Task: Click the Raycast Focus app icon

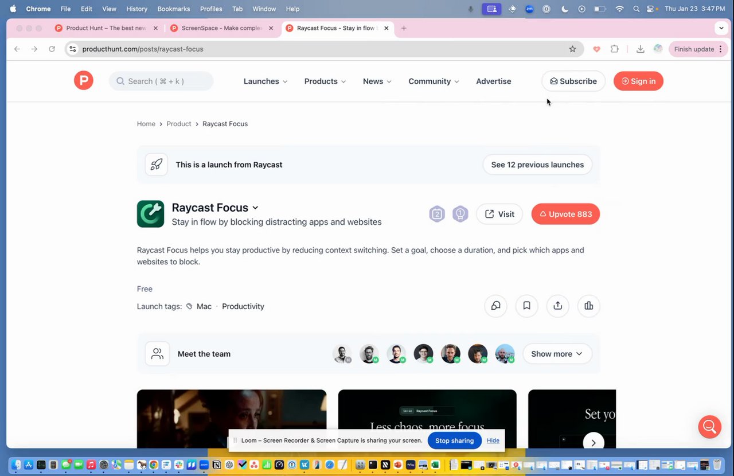Action: pos(150,214)
